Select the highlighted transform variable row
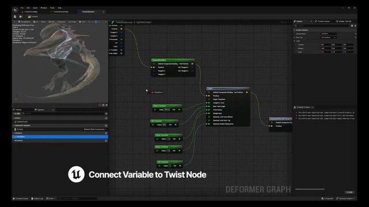The width and height of the screenshot is (369, 207). [x=60, y=137]
